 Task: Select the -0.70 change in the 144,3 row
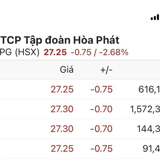pyautogui.click(x=101, y=129)
